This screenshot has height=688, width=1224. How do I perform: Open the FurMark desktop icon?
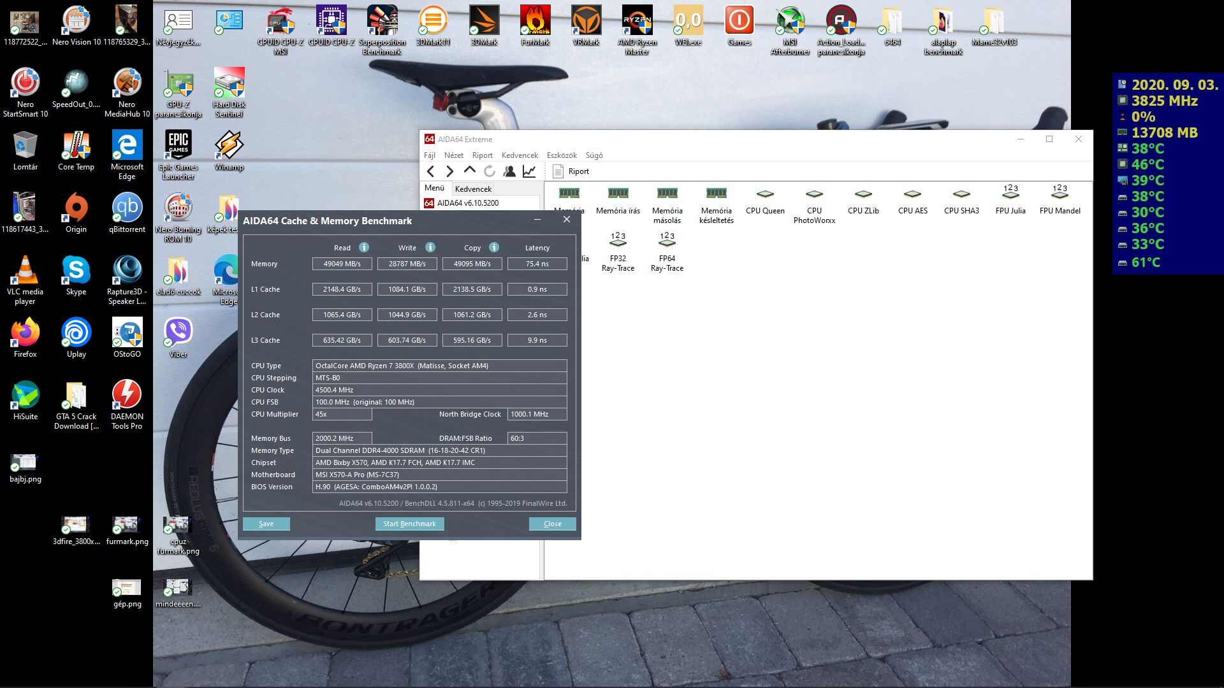pyautogui.click(x=535, y=25)
